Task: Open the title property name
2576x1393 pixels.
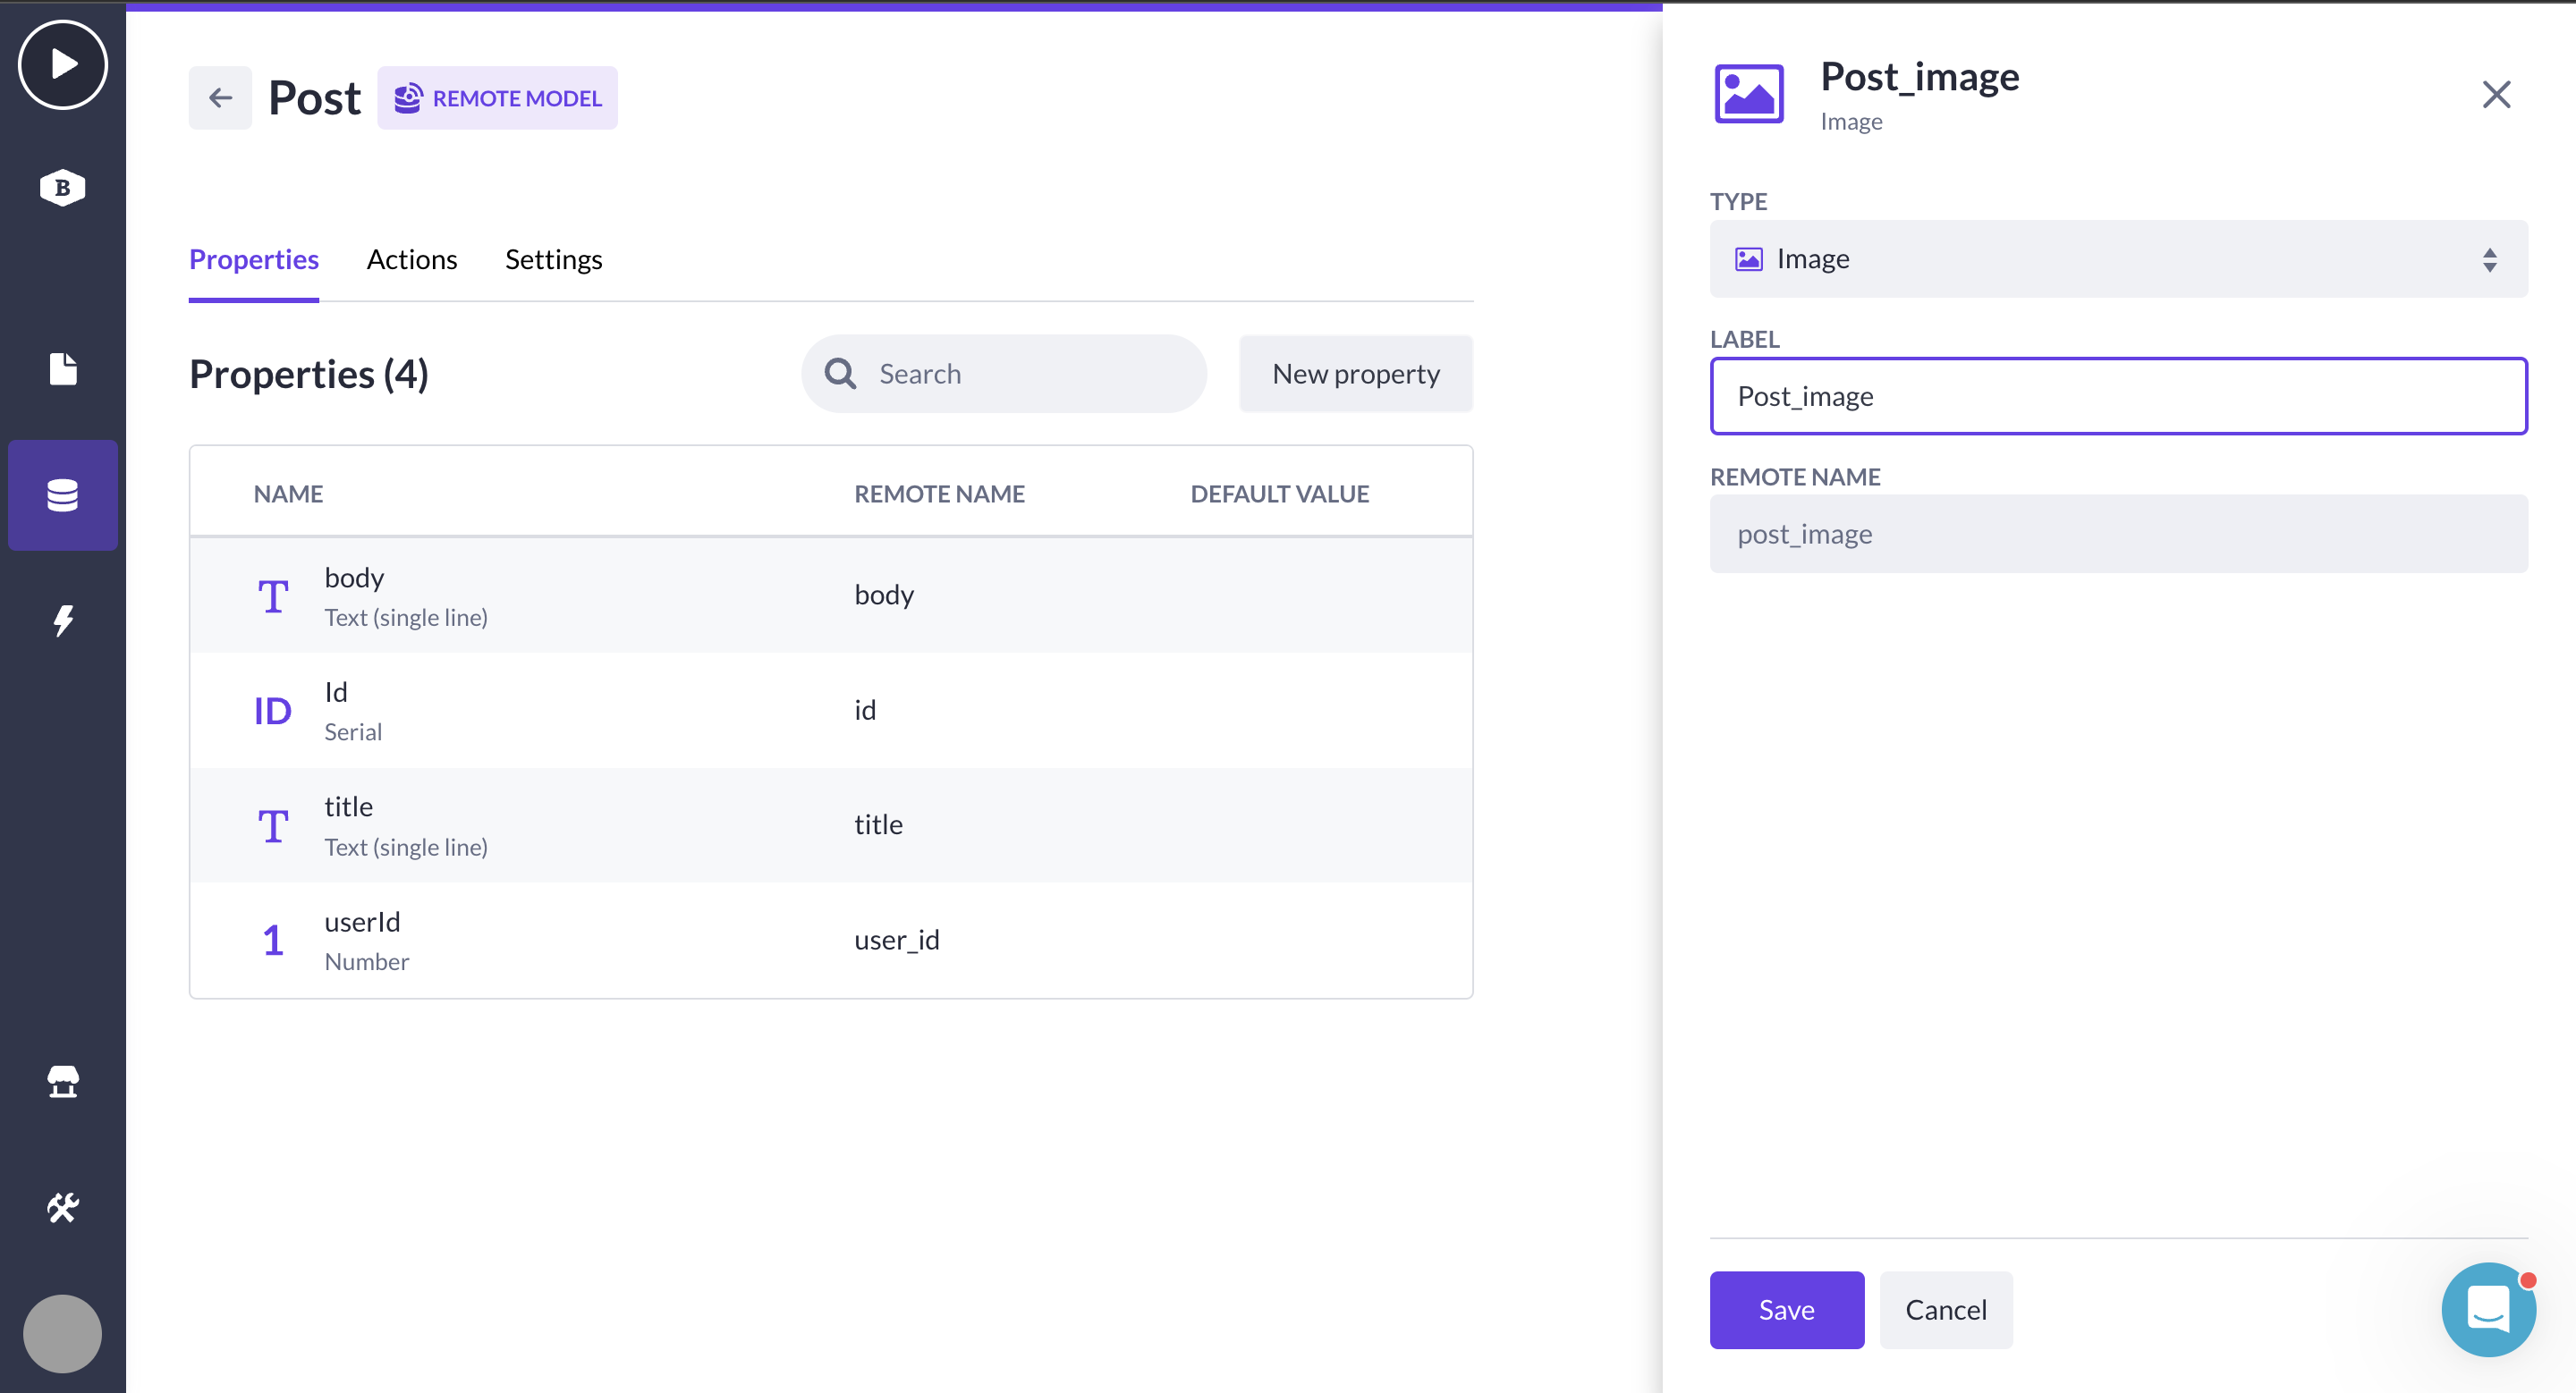Action: [348, 806]
